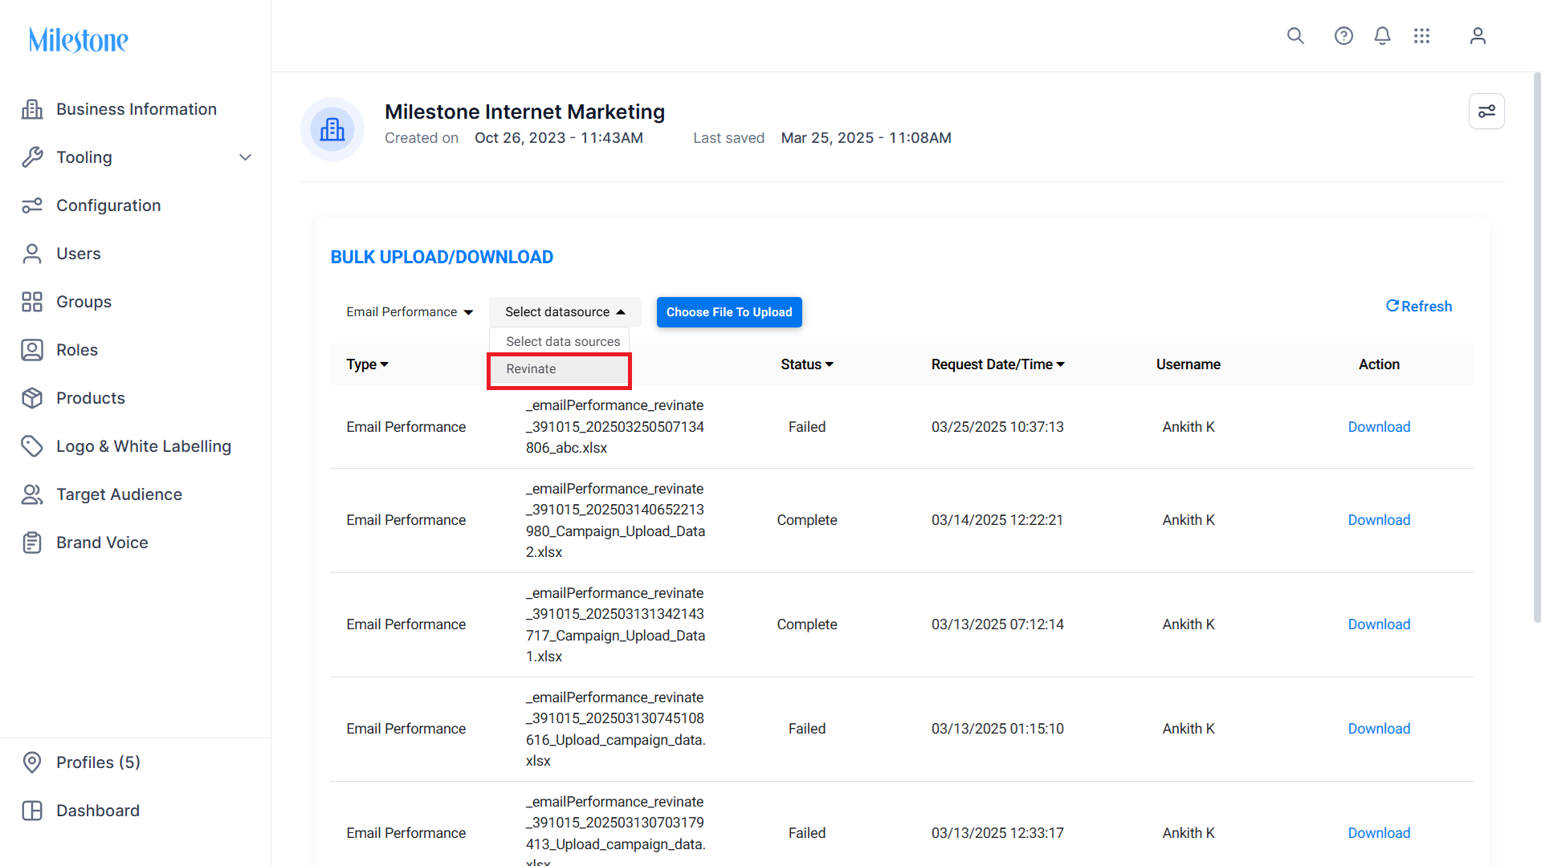Screen dimensions: 1541x866
Task: Click the Action column header
Action: tap(1379, 364)
